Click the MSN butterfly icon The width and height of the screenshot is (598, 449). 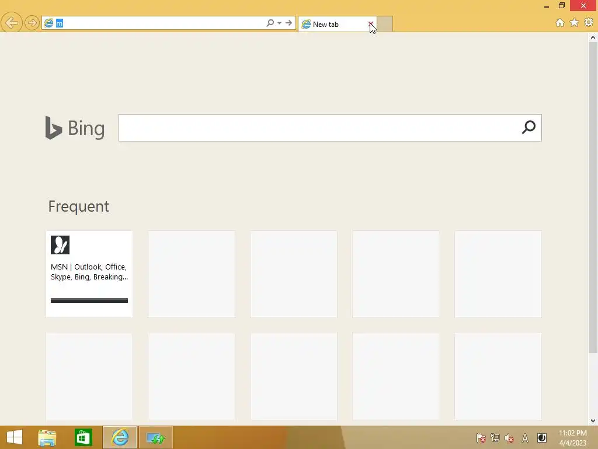pyautogui.click(x=60, y=245)
